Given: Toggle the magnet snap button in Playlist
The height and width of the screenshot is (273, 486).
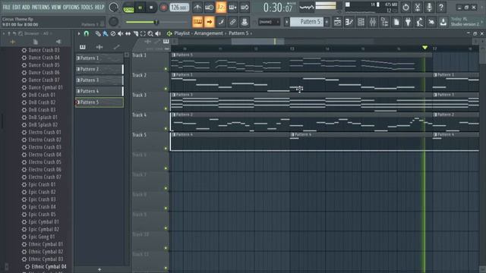Looking at the screenshot, I should pyautogui.click(x=87, y=33).
